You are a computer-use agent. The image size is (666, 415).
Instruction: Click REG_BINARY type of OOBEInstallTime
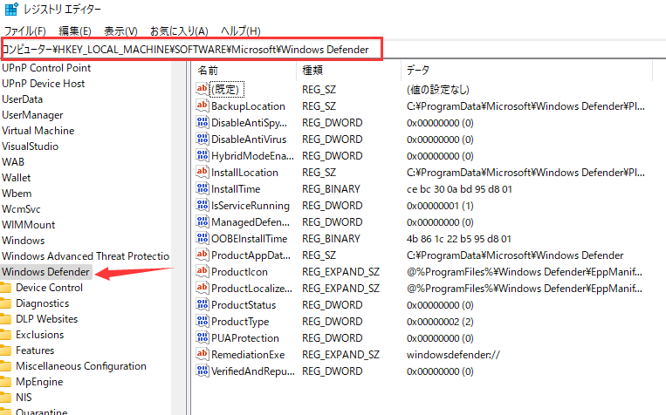click(x=331, y=239)
